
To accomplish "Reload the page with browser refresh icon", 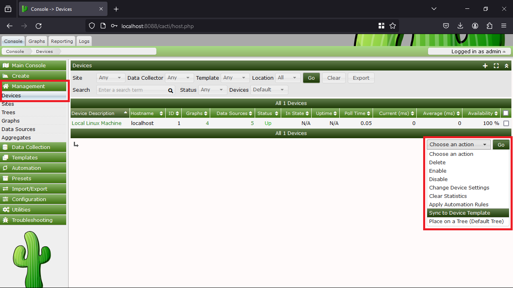I will click(39, 26).
